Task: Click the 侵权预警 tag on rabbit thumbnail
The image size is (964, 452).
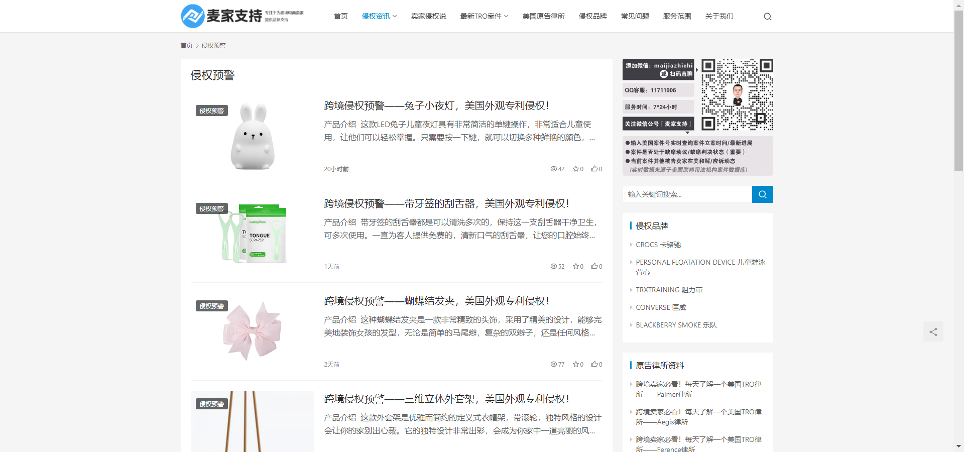Action: pos(212,110)
